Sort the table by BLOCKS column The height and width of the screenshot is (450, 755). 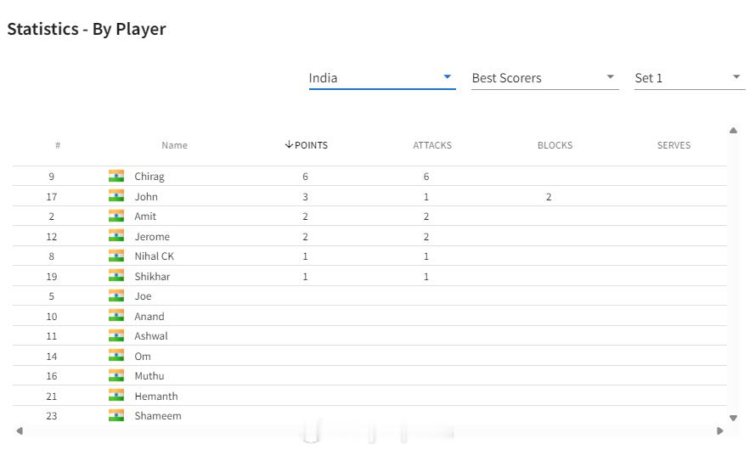(555, 145)
